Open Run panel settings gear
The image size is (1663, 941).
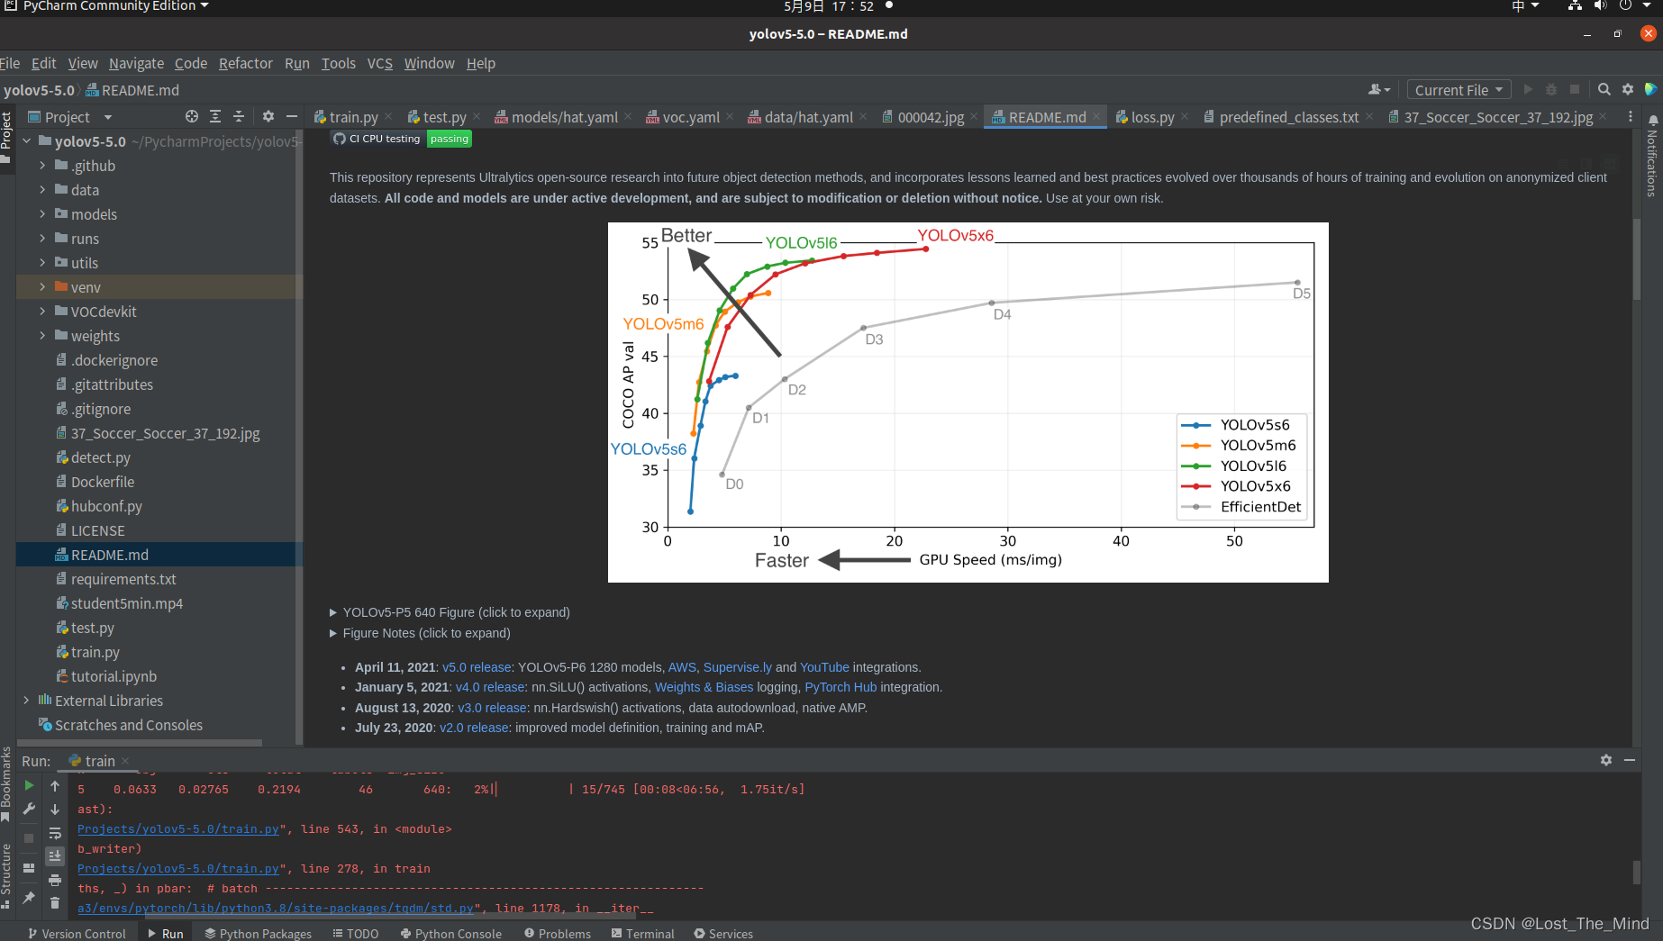pos(1606,760)
